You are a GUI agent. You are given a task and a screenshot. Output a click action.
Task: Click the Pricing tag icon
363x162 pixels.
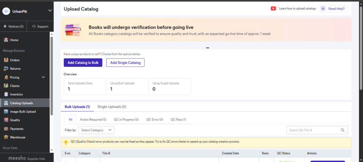pyautogui.click(x=6, y=77)
